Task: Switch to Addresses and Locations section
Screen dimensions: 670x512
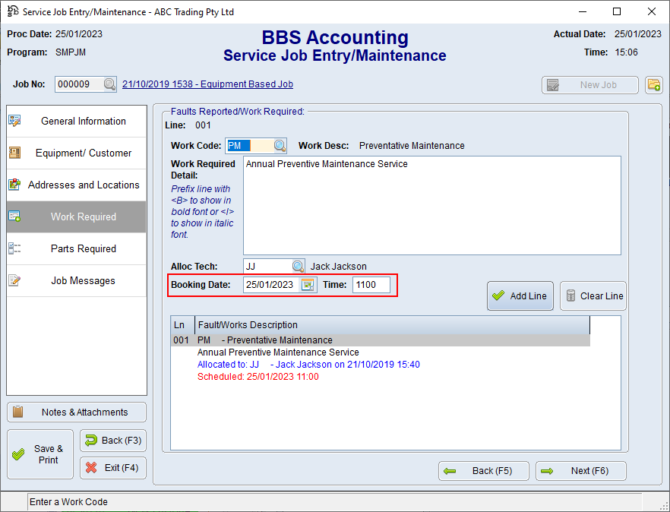Action: point(76,185)
